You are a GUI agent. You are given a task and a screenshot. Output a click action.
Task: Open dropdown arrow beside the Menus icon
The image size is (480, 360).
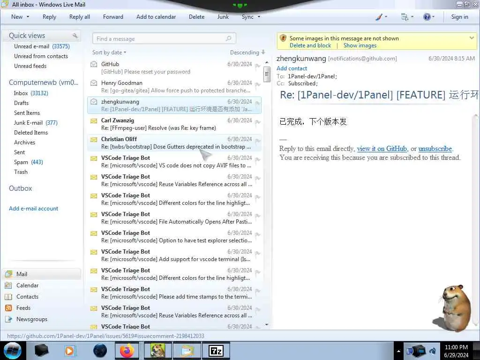pos(412,17)
